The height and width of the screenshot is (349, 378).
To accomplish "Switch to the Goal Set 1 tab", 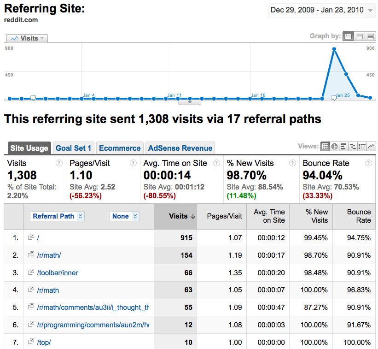I will pos(74,148).
